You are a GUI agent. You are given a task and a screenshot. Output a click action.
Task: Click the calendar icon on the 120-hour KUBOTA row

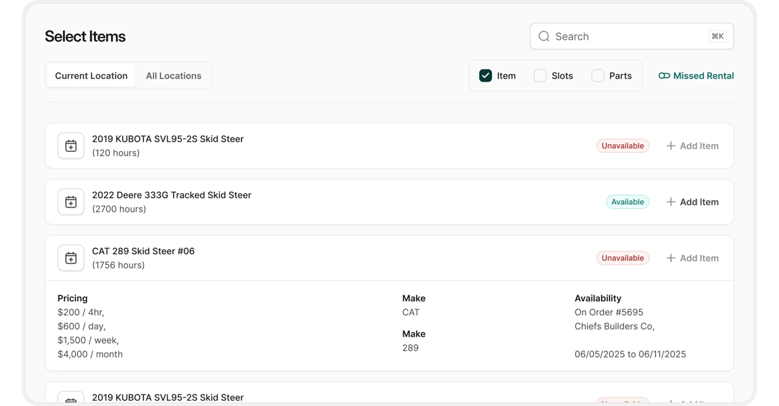pyautogui.click(x=71, y=146)
